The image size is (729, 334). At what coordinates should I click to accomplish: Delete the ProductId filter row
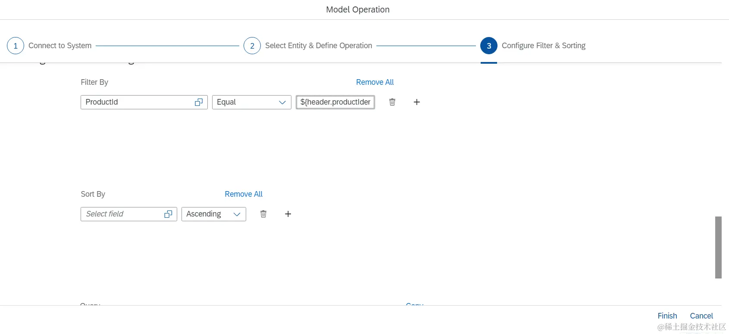(x=392, y=102)
